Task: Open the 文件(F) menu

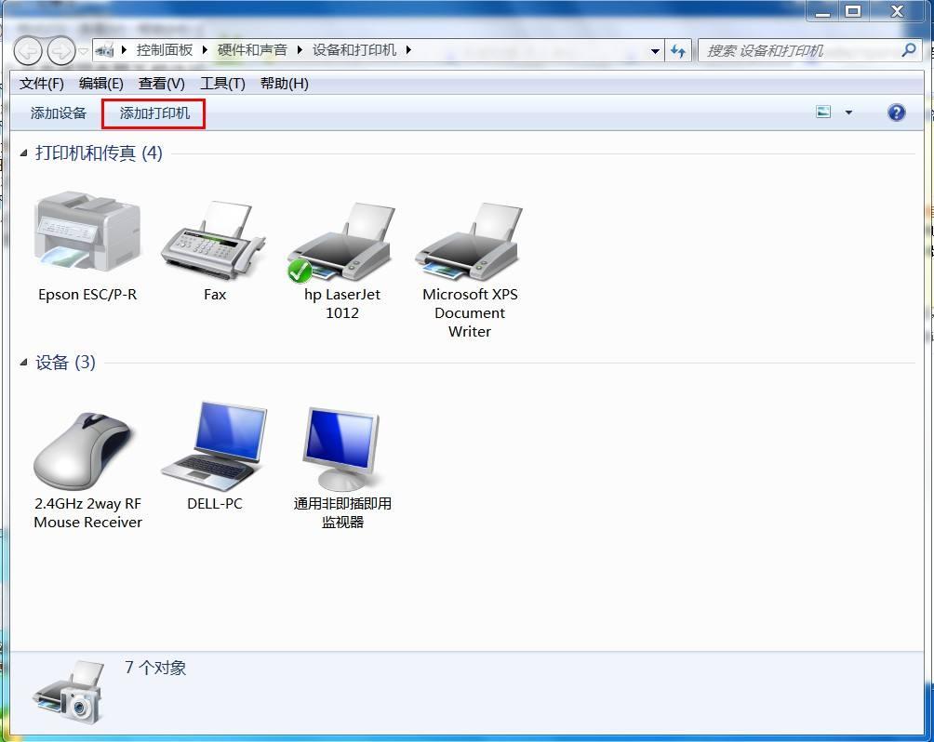Action: pyautogui.click(x=42, y=84)
